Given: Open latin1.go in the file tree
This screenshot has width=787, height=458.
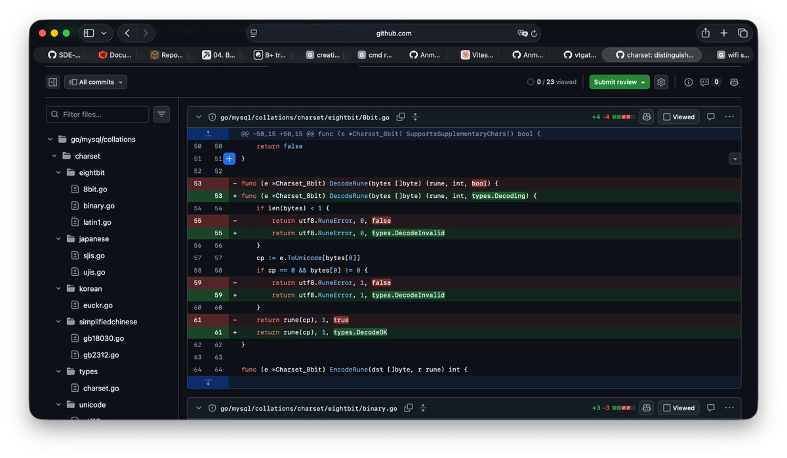Looking at the screenshot, I should click(97, 222).
